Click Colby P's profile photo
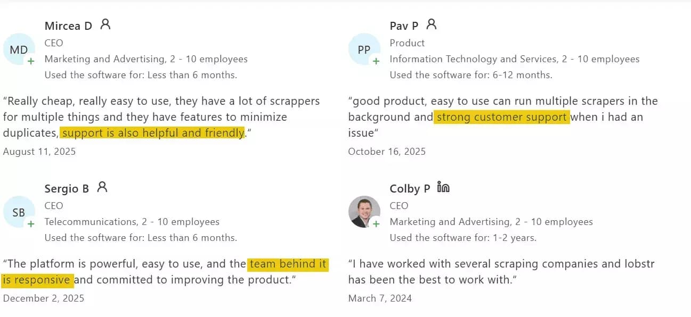 [363, 211]
